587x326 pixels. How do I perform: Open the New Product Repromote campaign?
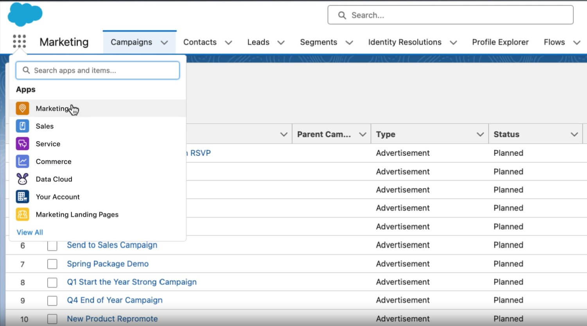(x=112, y=319)
